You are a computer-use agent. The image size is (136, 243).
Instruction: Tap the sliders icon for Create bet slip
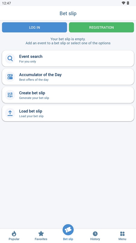(10, 95)
